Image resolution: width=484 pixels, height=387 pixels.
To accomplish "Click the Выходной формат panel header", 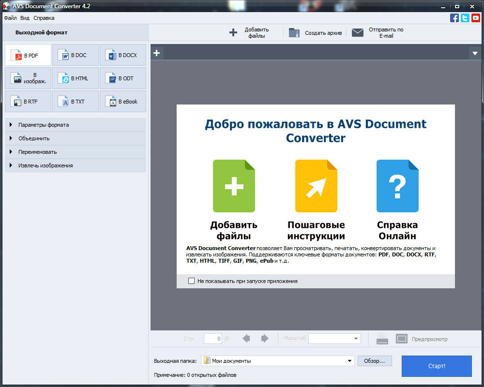I will pyautogui.click(x=76, y=32).
